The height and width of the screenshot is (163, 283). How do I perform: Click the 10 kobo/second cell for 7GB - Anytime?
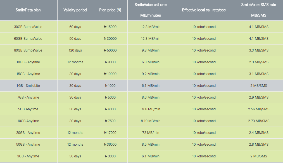pyautogui.click(x=204, y=97)
